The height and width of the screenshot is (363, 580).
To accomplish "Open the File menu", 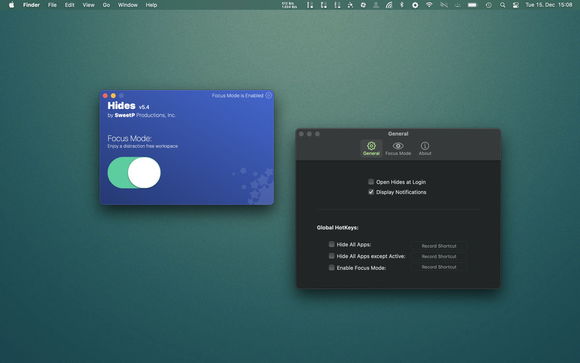I will click(52, 5).
